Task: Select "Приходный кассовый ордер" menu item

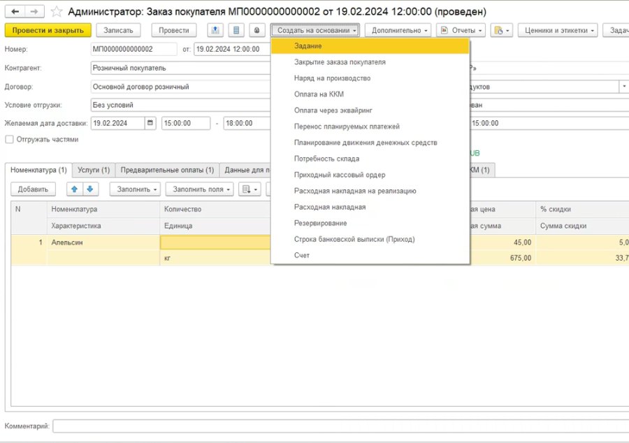Action: tap(370, 175)
